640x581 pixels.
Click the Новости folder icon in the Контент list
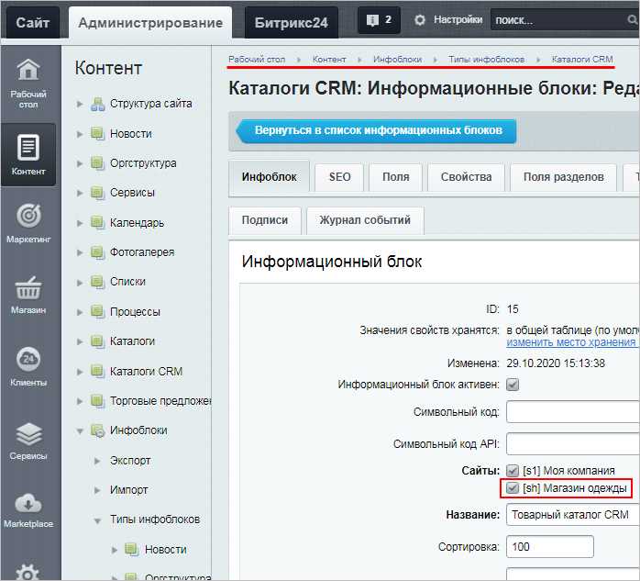[x=97, y=134]
